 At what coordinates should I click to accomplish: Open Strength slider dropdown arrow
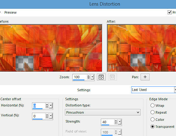(x=120, y=122)
